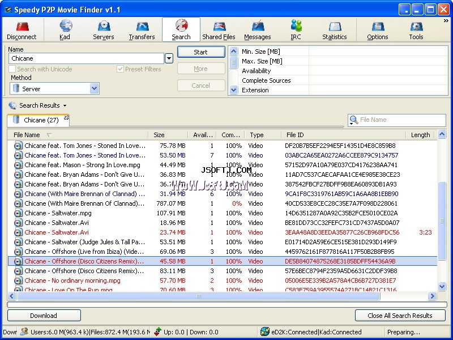Click the up/down transfer arrows status icon
This screenshot has height=340, width=453.
coord(158,331)
